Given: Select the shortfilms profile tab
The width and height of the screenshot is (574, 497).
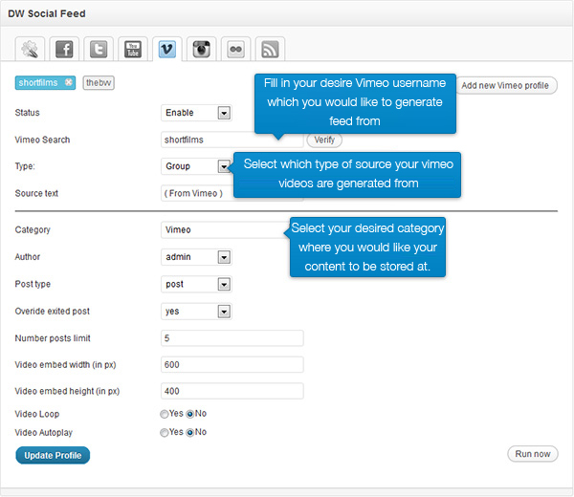Looking at the screenshot, I should click(38, 82).
